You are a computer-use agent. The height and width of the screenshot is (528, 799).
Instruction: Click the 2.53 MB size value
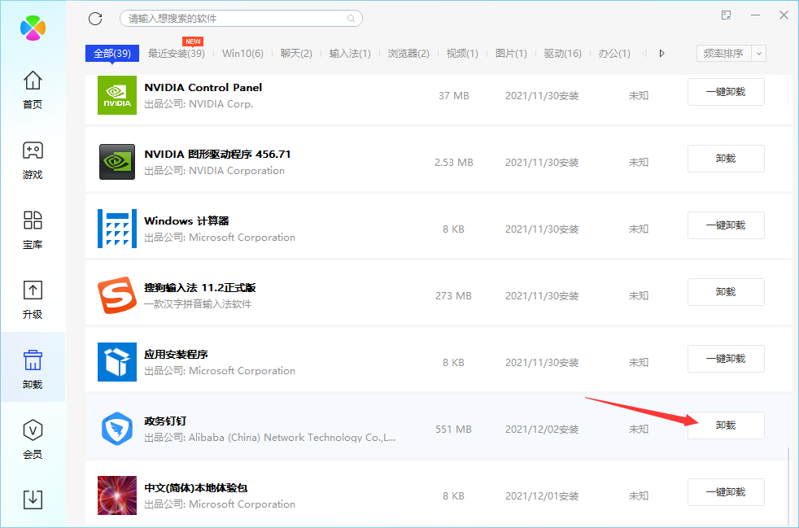click(x=453, y=163)
